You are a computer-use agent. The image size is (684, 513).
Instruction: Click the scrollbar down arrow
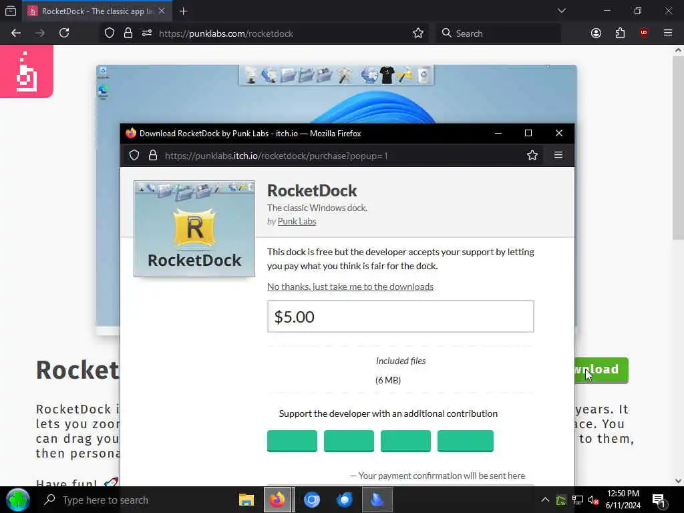[678, 481]
